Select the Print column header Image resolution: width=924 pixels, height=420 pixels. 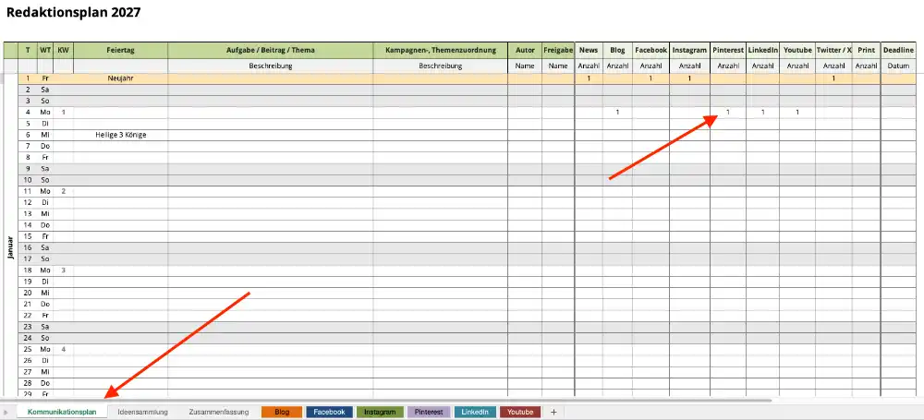[x=867, y=50]
